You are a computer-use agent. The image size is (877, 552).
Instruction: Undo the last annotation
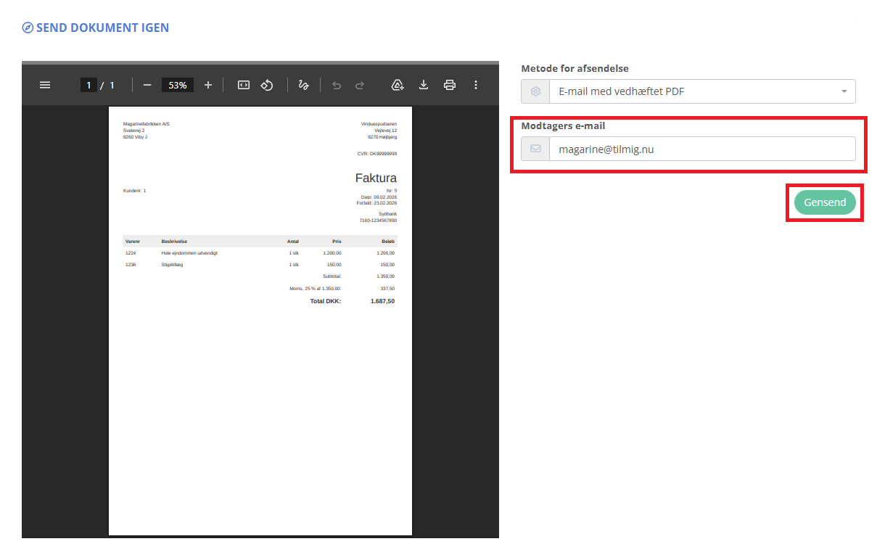336,85
